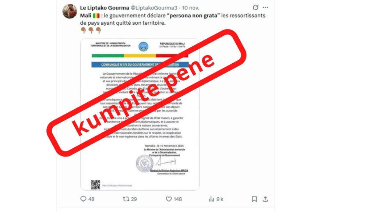This screenshot has width=377, height=212.
Task: Click the share upload icon
Action: pyautogui.click(x=265, y=199)
